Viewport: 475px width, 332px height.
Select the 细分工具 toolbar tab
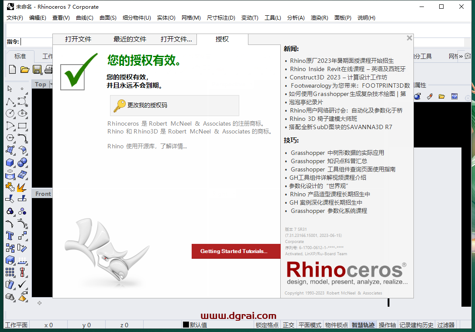(422, 56)
